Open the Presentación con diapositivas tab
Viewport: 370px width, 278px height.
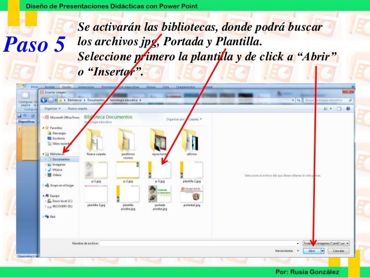click(x=121, y=87)
